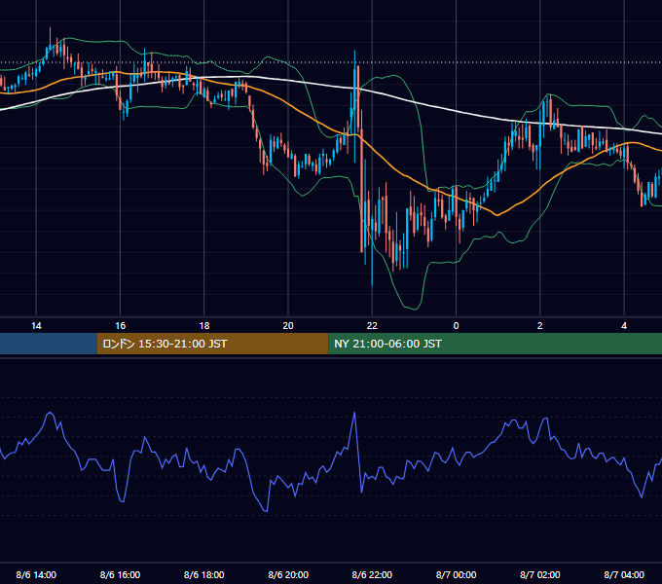
Task: Click the 8/6 18:00 label on oscillator axis
Action: pyautogui.click(x=204, y=574)
